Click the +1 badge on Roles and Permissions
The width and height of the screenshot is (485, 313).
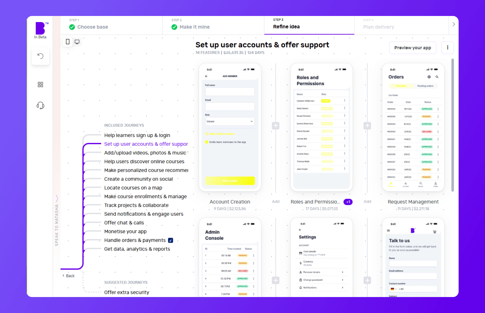click(348, 202)
